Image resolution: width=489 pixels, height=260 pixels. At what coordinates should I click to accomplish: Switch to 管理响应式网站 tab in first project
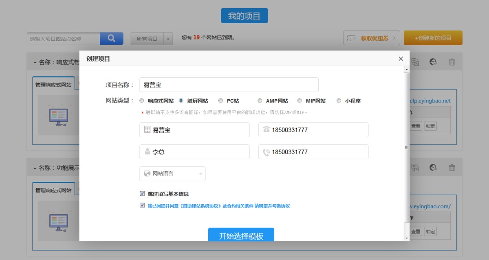click(53, 85)
